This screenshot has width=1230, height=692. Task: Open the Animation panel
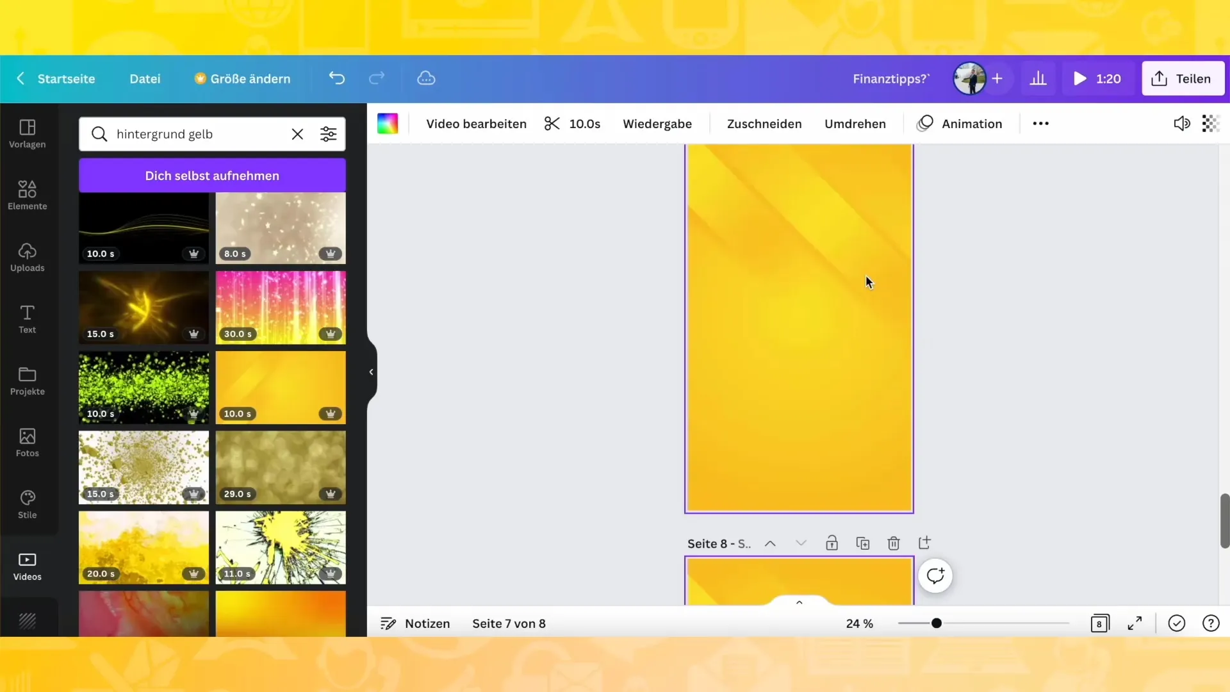959,124
